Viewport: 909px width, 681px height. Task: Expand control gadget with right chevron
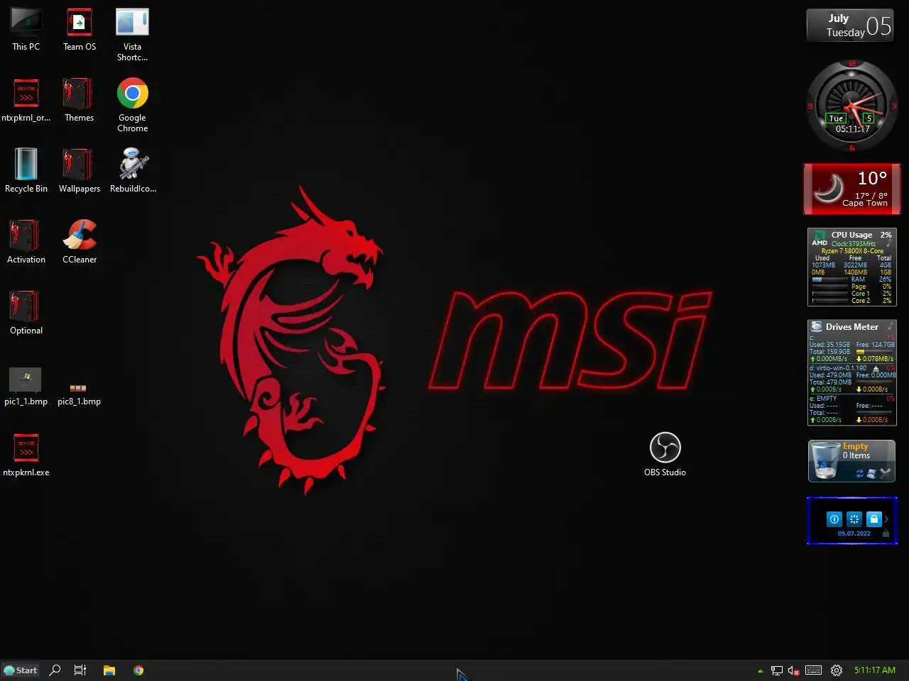(886, 519)
